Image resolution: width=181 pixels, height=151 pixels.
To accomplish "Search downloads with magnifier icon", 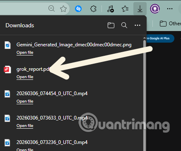I will pos(124,25).
